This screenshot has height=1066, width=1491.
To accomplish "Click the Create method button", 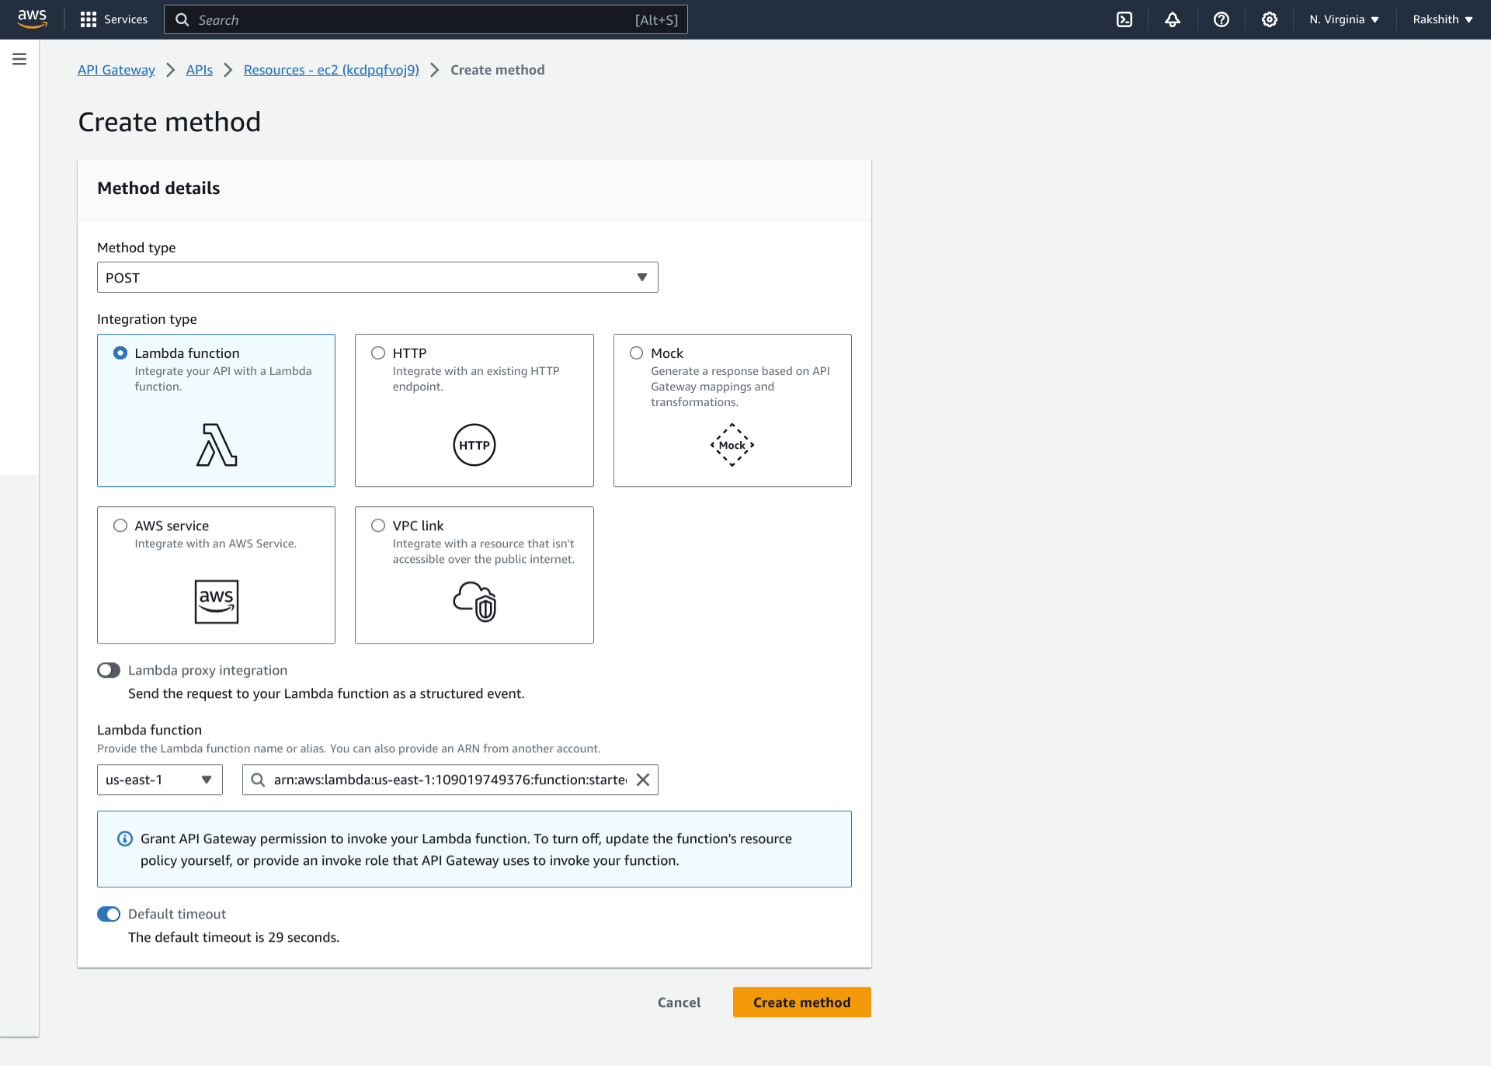I will tap(802, 1002).
